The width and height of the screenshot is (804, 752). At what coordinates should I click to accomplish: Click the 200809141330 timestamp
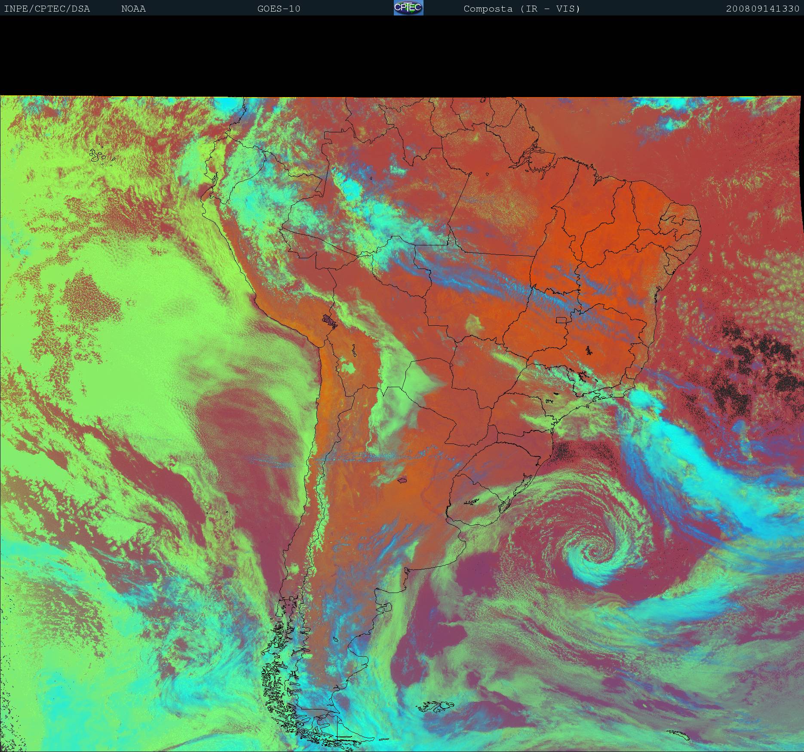pyautogui.click(x=762, y=9)
